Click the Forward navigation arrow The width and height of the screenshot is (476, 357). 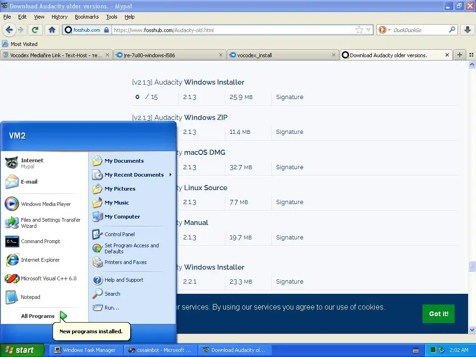(20, 30)
